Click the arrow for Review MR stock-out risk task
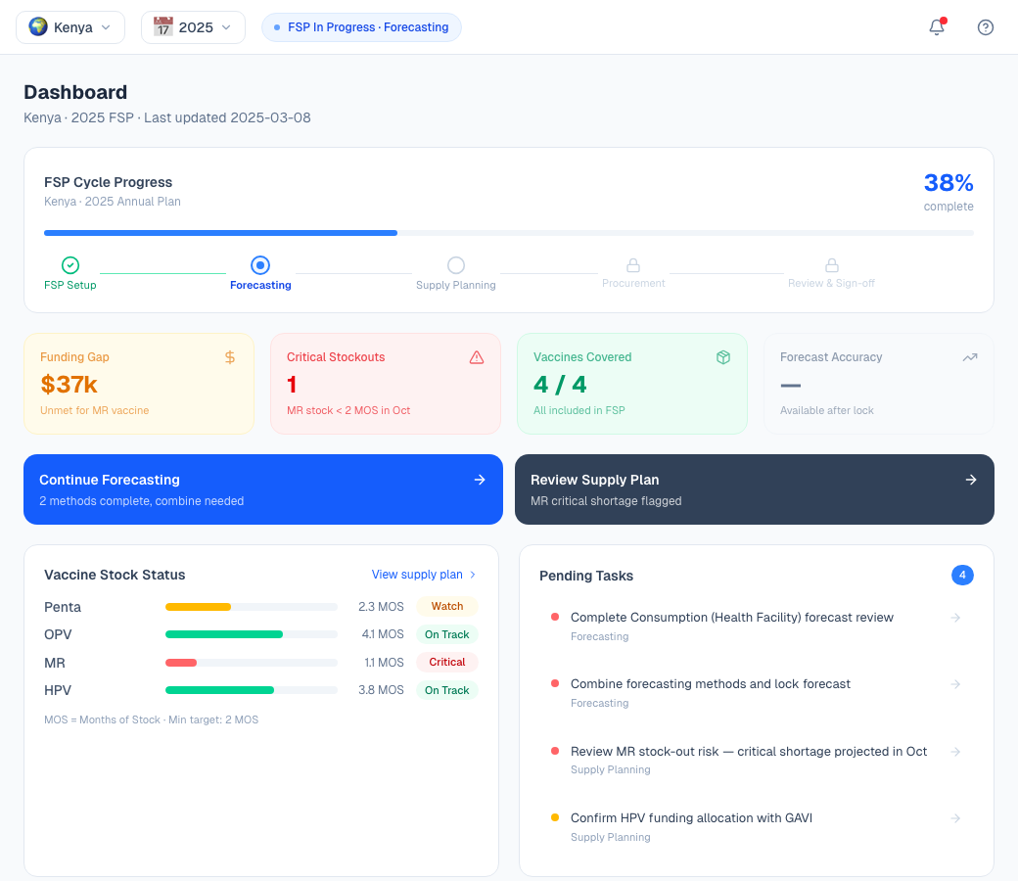 [955, 752]
